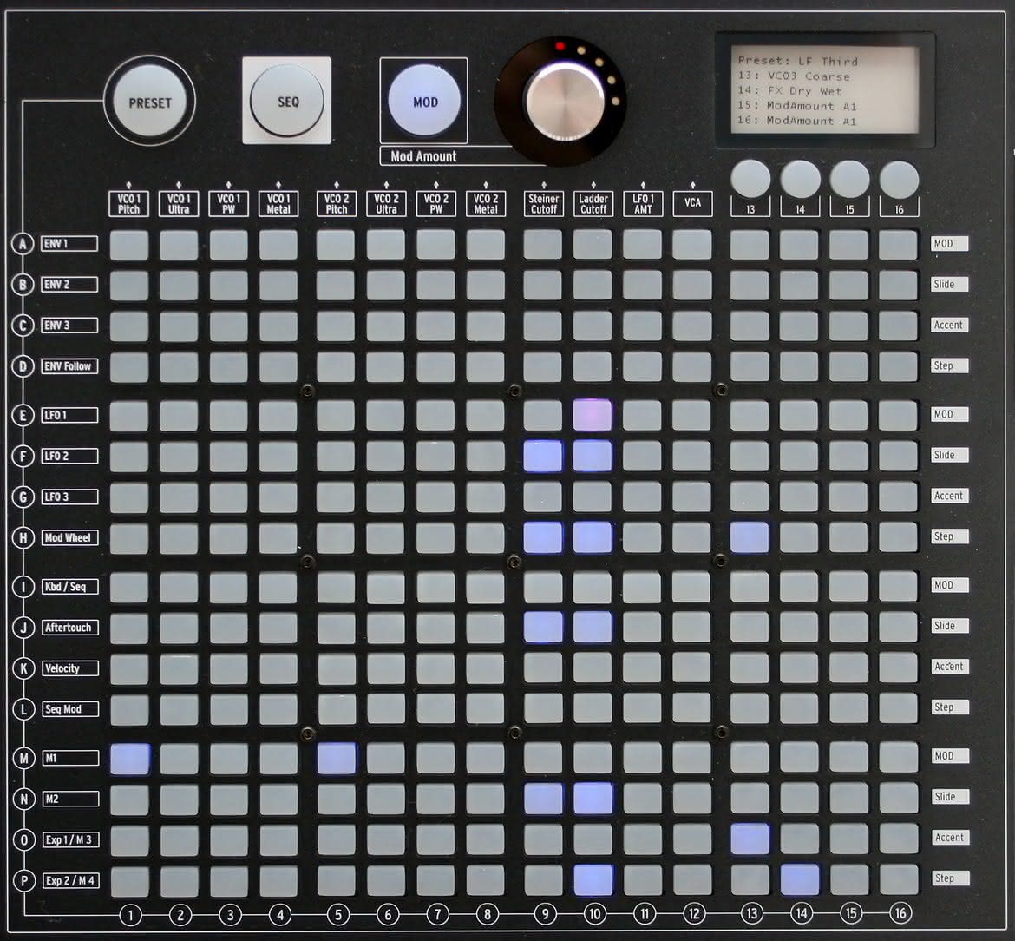The height and width of the screenshot is (941, 1015).
Task: Toggle the lit pad routing LFO 1 to Ladder Cutoff
Action: pyautogui.click(x=593, y=415)
